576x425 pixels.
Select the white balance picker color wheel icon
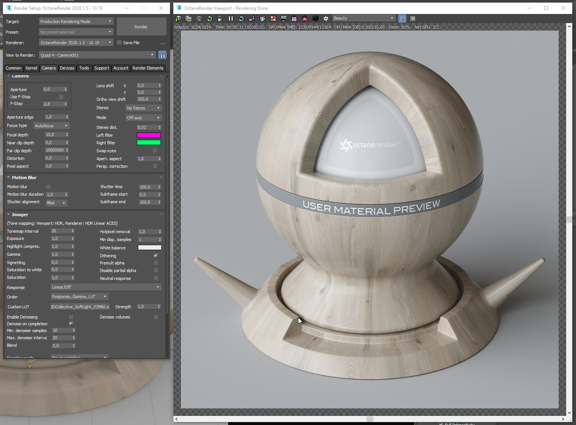[263, 19]
